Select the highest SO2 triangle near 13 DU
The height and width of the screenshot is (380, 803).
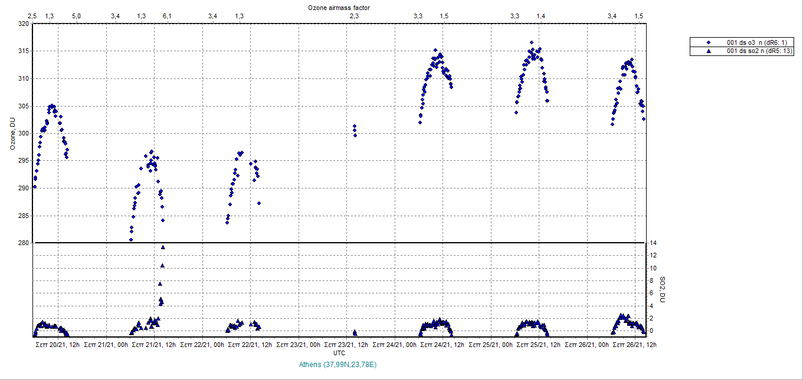tap(163, 247)
